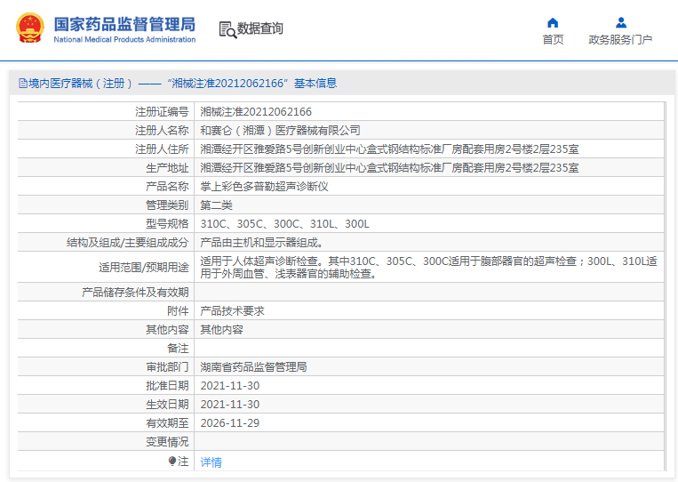This screenshot has width=678, height=482.
Task: Click the 政务服务门户 person icon
Action: coord(620,22)
